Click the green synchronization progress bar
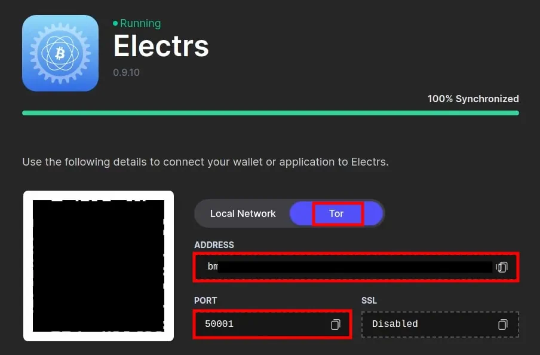This screenshot has width=540, height=355. pos(271,113)
